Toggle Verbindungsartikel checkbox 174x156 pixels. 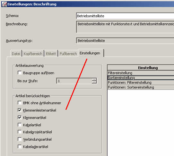pos(20,139)
